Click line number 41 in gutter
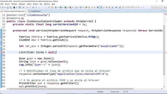167x94 pixels. point(3,71)
